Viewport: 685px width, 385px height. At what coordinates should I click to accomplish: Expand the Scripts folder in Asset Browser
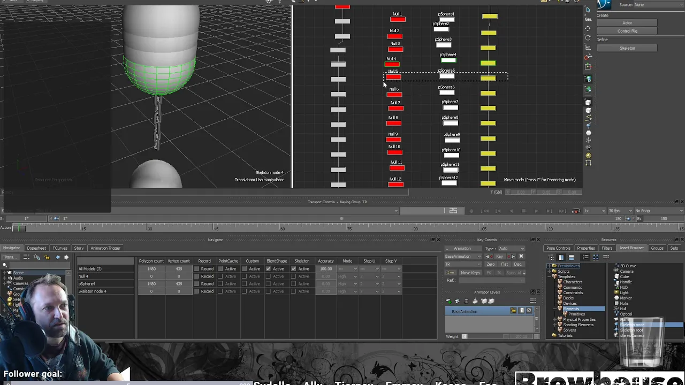549,271
